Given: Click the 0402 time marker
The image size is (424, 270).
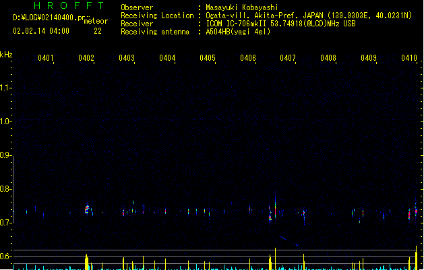Looking at the screenshot, I should 86,58.
